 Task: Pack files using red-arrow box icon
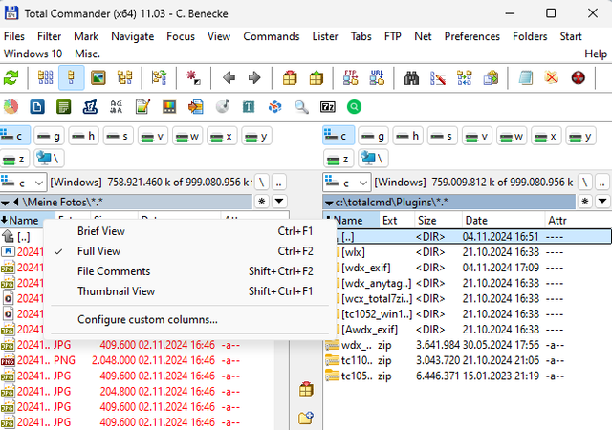pos(290,77)
